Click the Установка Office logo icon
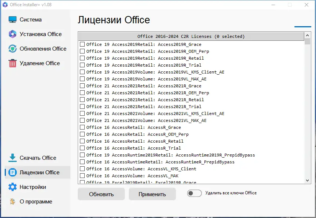The width and height of the screenshot is (316, 218). tap(13, 34)
